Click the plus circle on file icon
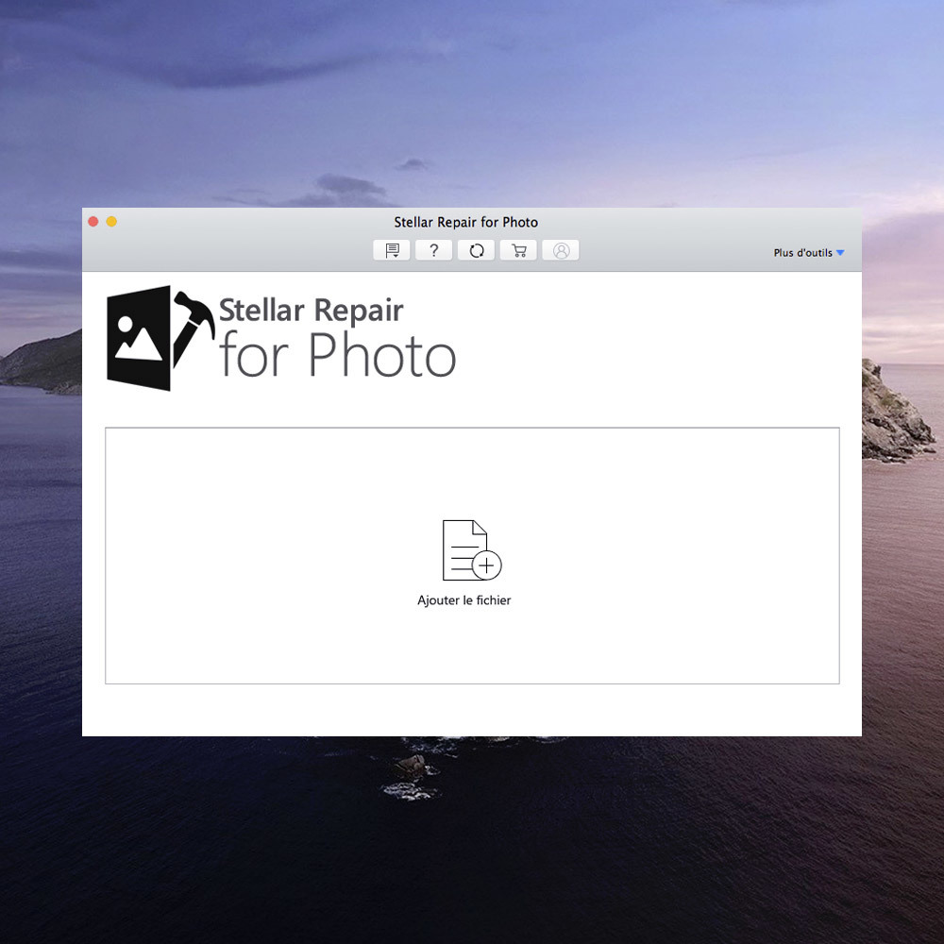The image size is (944, 944). point(487,566)
